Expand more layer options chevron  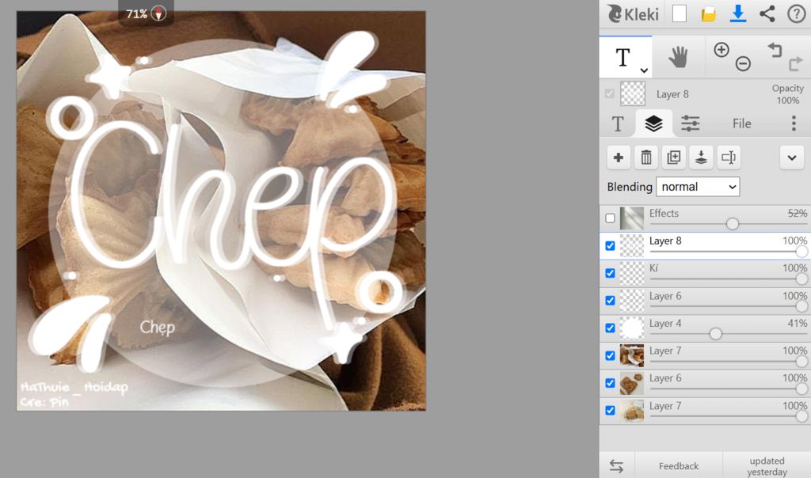tap(792, 157)
